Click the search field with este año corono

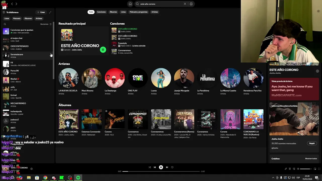pyautogui.click(x=161, y=4)
